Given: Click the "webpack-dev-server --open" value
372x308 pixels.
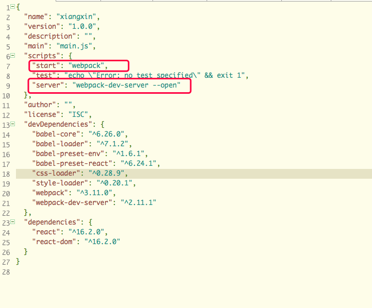Looking at the screenshot, I should 126,85.
